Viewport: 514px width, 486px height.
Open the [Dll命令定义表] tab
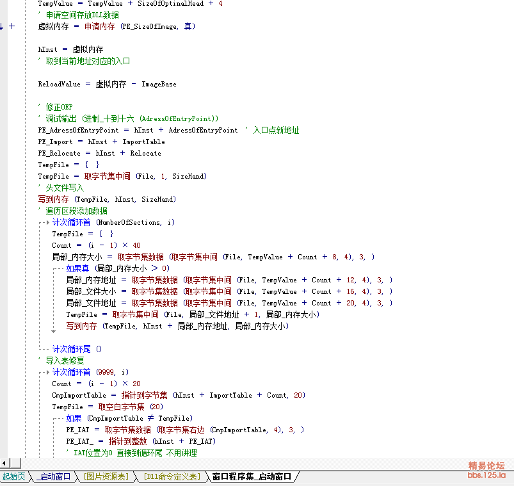pyautogui.click(x=172, y=476)
